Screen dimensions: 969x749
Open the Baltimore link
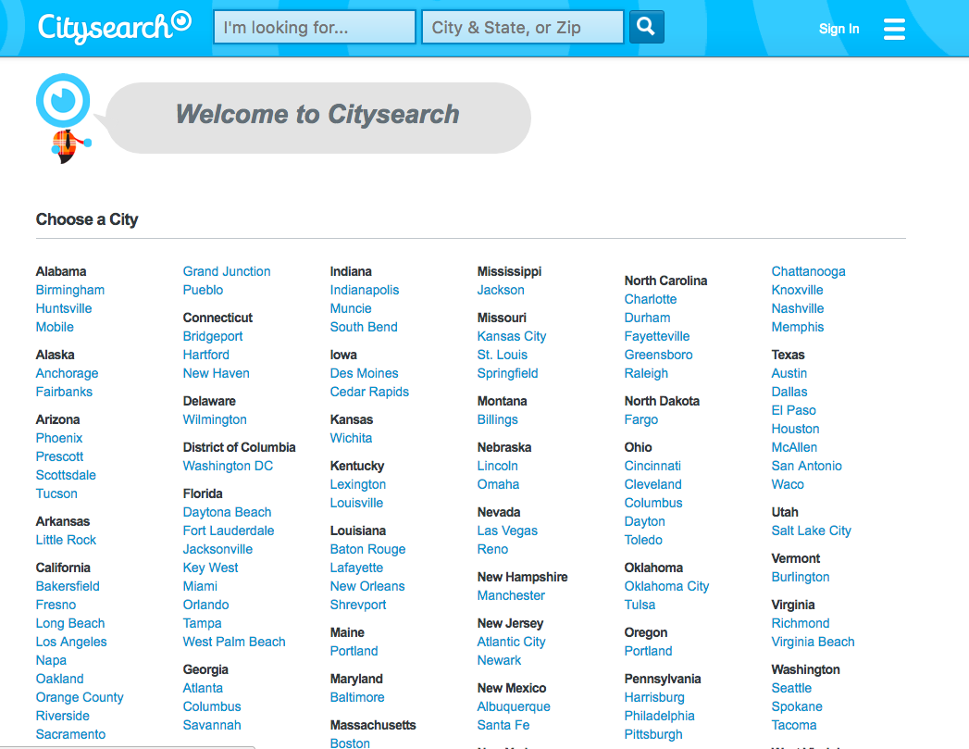click(x=357, y=698)
